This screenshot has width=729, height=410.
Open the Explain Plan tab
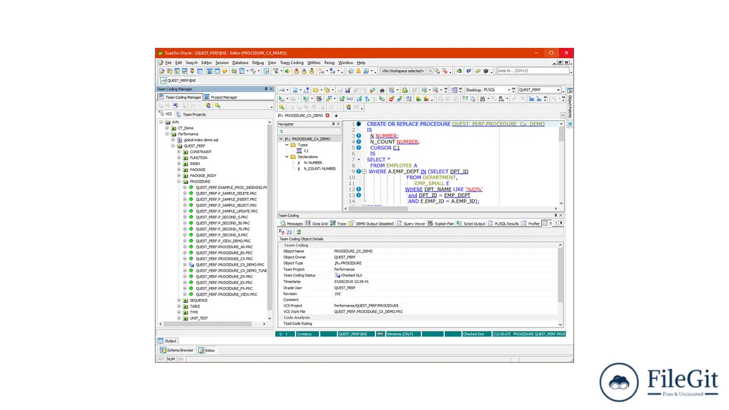point(441,224)
